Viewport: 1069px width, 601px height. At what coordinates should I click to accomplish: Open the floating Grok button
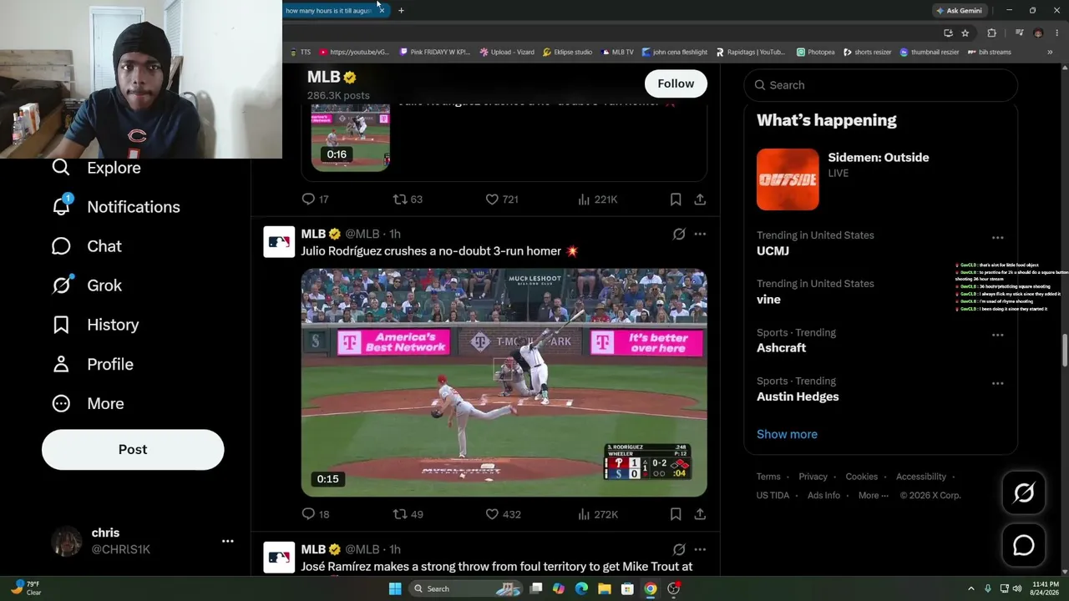pos(1024,493)
